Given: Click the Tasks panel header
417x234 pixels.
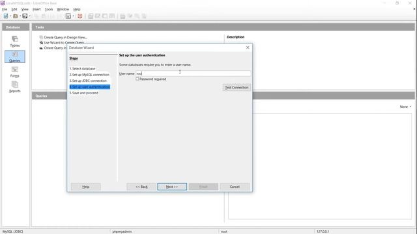Looking at the screenshot, I should click(x=223, y=27).
